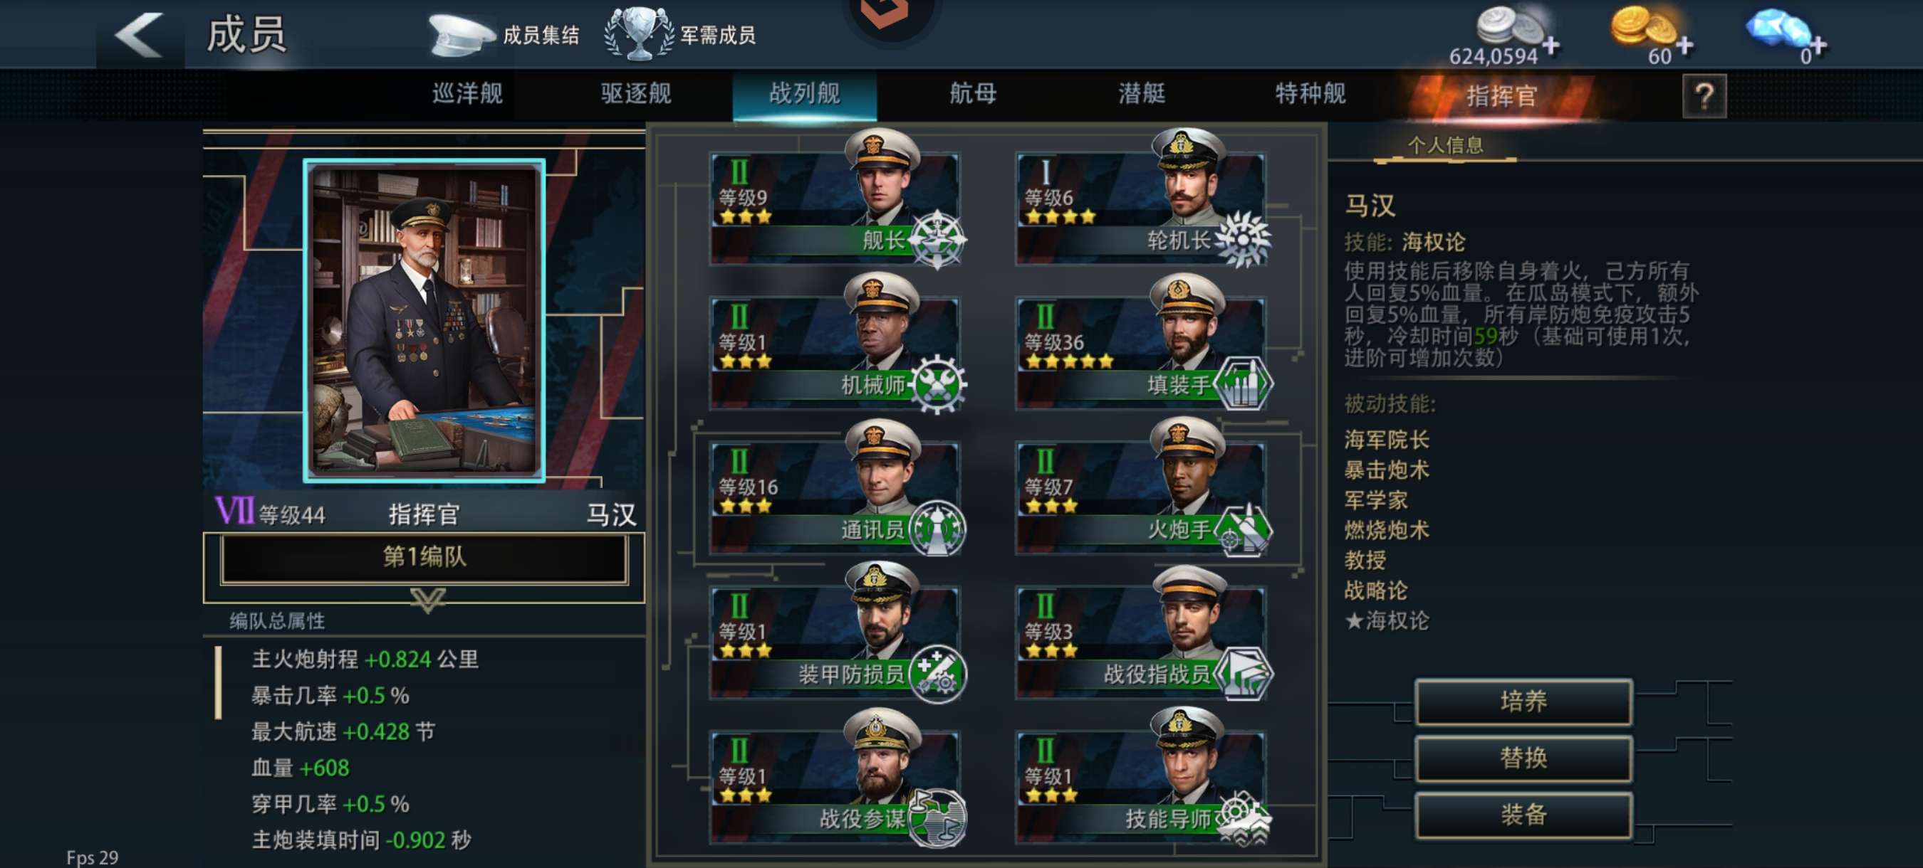Click the commander 马汉 portrait
1923x868 pixels.
424,321
